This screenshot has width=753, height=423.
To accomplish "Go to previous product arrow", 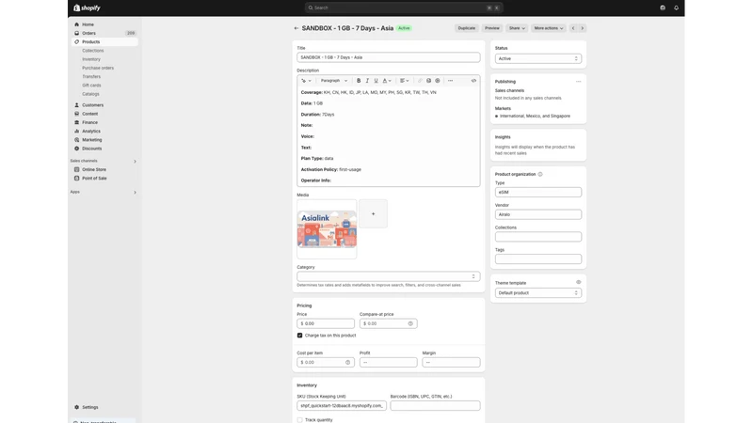I will coord(573,28).
